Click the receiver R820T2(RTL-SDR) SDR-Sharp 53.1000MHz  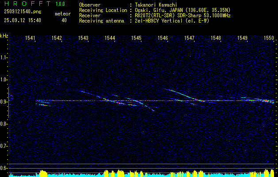coord(183,15)
